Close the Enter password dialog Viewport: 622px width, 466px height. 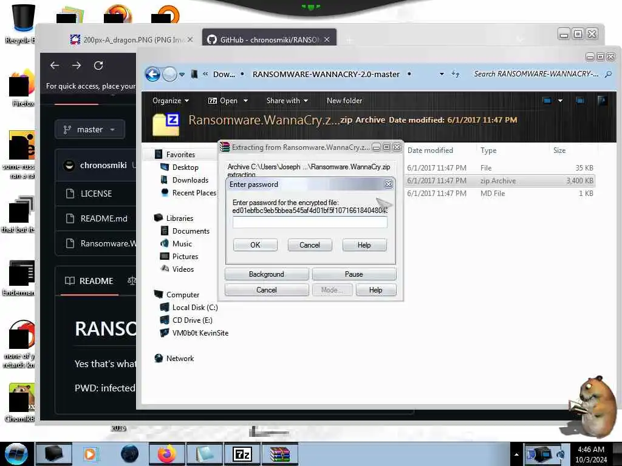(x=388, y=184)
